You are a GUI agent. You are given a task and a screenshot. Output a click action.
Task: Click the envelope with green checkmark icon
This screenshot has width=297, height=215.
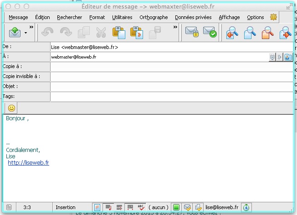[x=209, y=33]
